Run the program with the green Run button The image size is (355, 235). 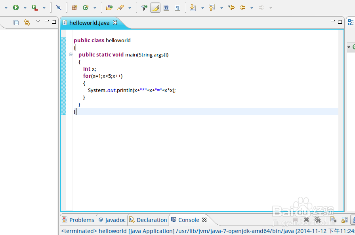pos(15,8)
